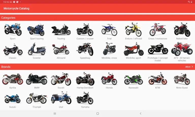Expand Brands with the More chevron
This screenshot has width=195, height=117.
coord(192,67)
